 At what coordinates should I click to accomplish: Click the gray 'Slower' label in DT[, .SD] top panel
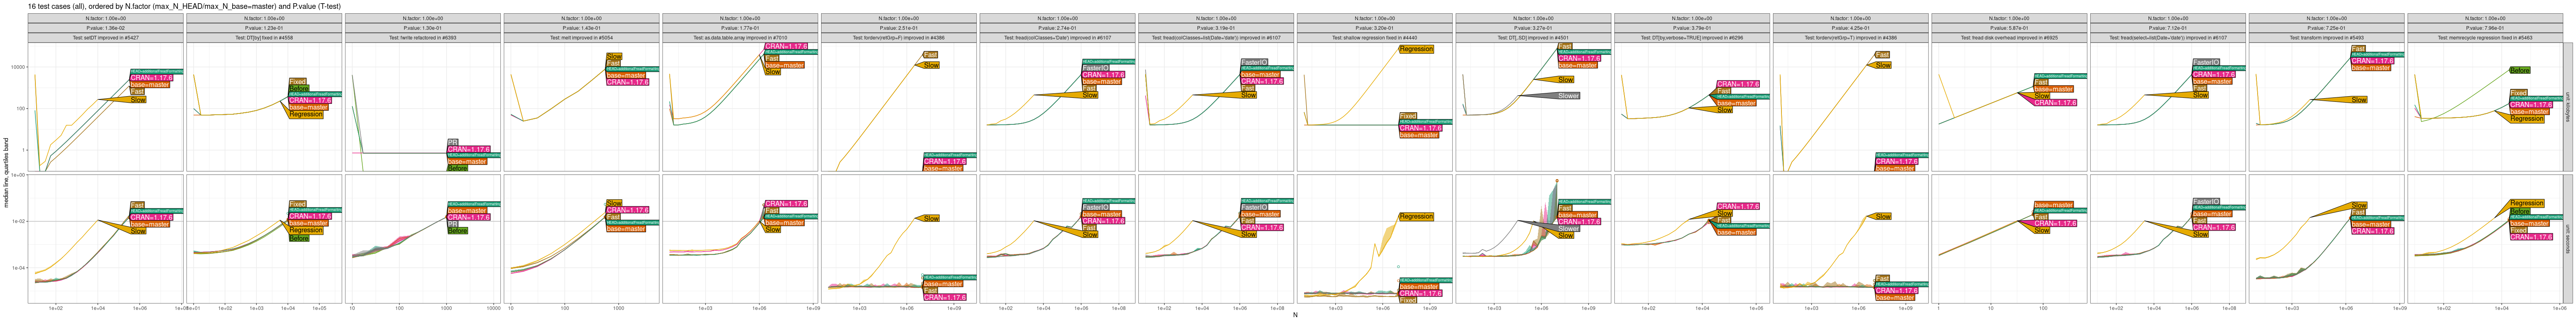(x=1568, y=96)
